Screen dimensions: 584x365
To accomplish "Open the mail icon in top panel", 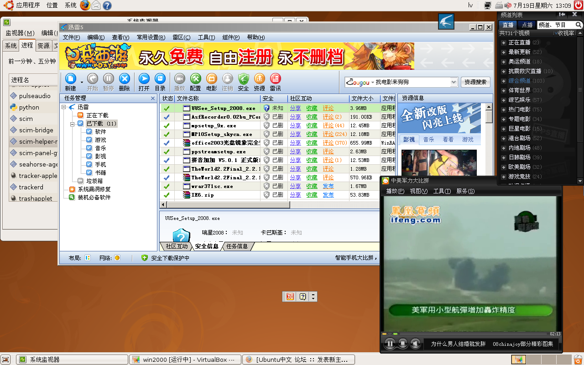I will [x=96, y=5].
